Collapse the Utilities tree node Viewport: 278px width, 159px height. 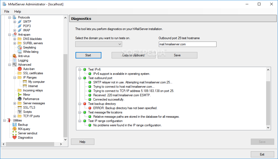[4, 121]
